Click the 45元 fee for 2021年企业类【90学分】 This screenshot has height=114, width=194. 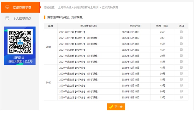[162, 32]
